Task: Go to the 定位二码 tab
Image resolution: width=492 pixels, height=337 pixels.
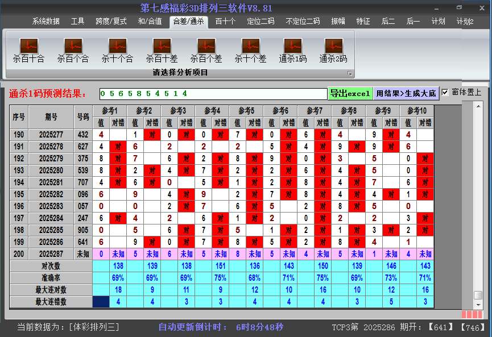Action: click(x=261, y=22)
